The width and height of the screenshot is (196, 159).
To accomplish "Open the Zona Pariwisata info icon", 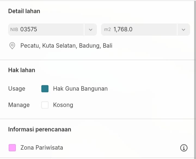I will [x=184, y=148].
